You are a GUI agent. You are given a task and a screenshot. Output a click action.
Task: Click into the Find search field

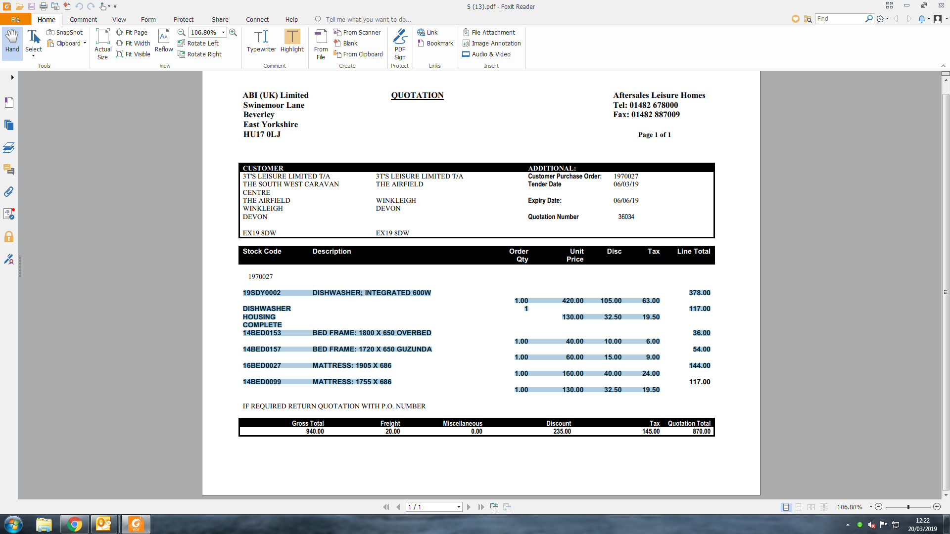pyautogui.click(x=839, y=19)
